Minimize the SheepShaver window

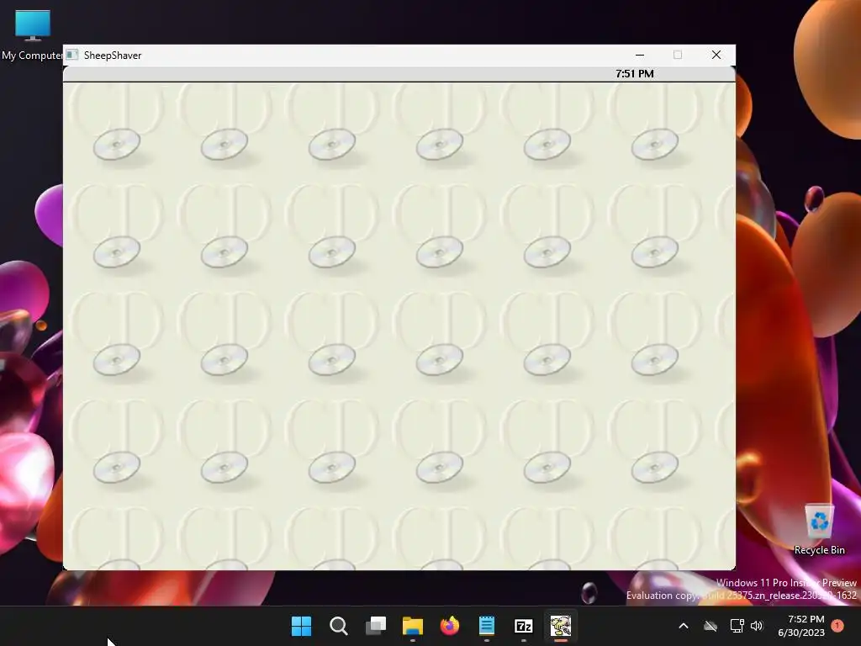[x=640, y=55]
